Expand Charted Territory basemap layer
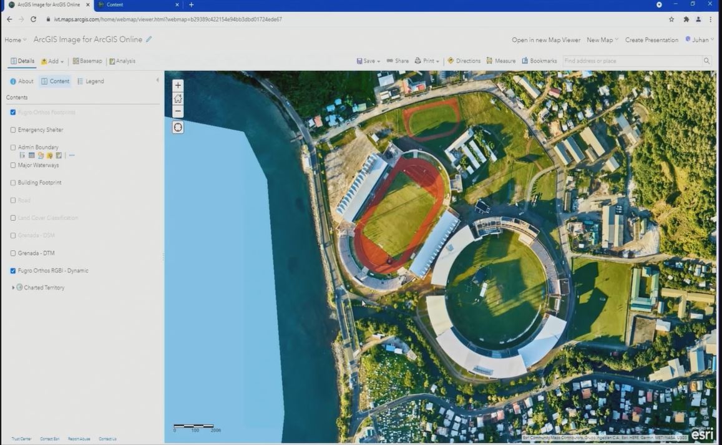 (x=13, y=288)
